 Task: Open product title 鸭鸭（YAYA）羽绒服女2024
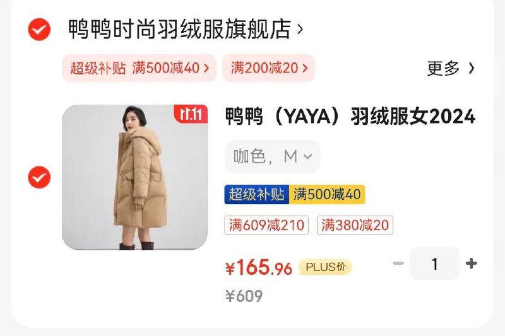(350, 116)
